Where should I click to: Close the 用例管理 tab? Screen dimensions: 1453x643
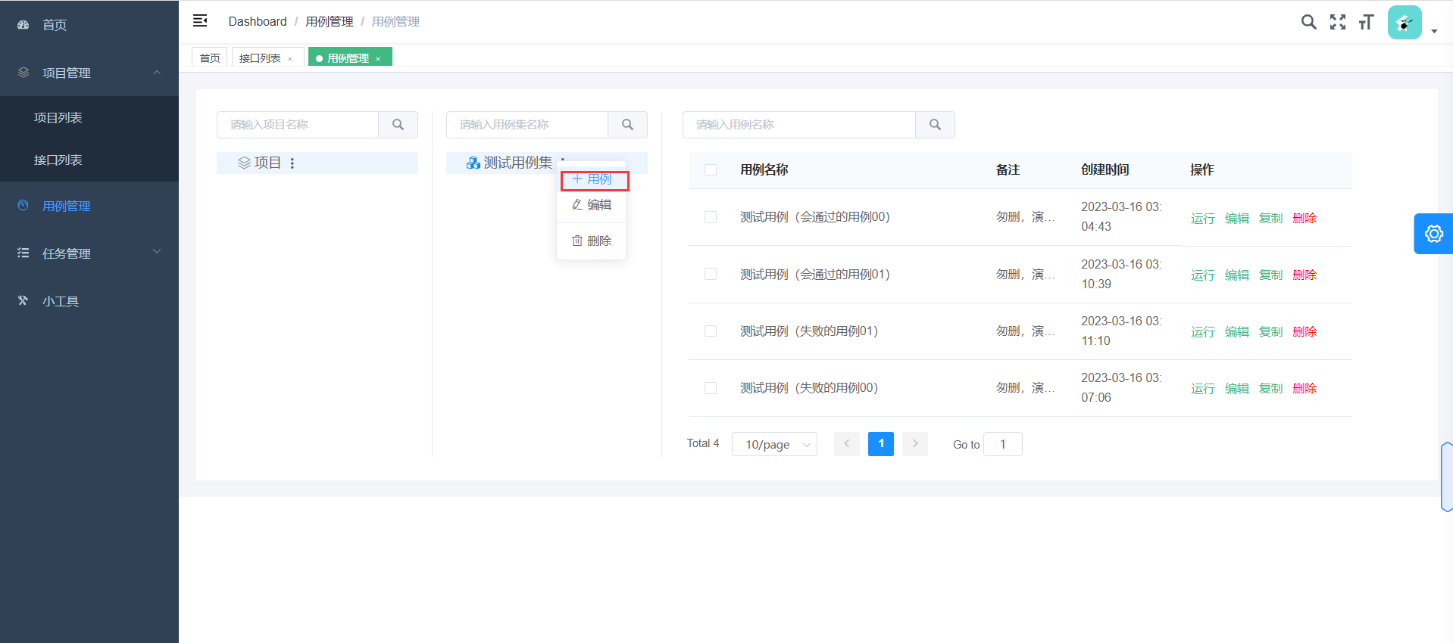[378, 59]
